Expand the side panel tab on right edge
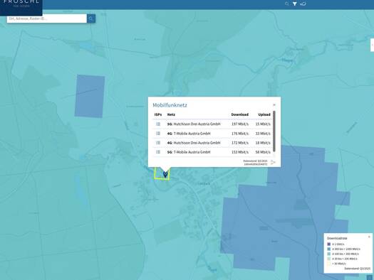Viewport: 374px width, 280px height. click(x=372, y=45)
